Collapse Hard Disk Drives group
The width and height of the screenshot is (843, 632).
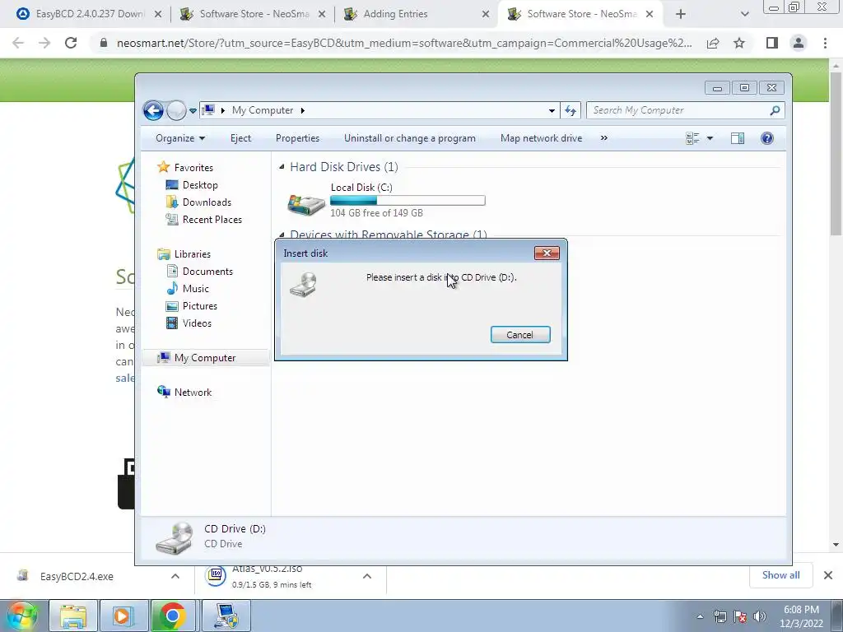[x=282, y=167]
